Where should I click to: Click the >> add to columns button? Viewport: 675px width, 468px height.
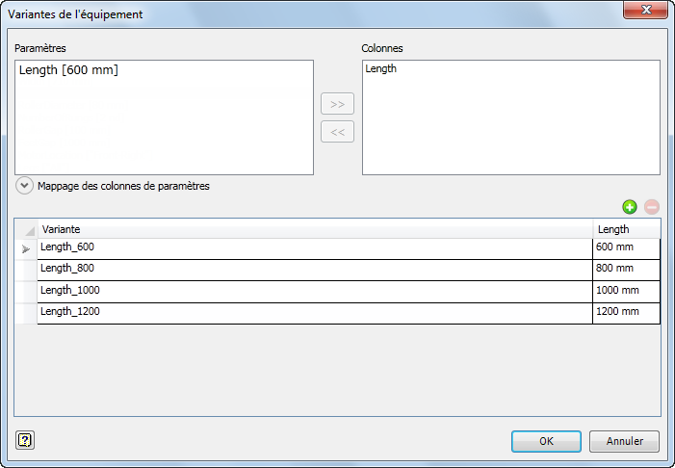337,104
